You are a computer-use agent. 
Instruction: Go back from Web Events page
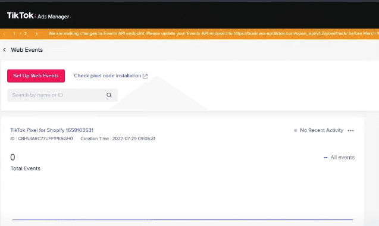click(x=4, y=50)
